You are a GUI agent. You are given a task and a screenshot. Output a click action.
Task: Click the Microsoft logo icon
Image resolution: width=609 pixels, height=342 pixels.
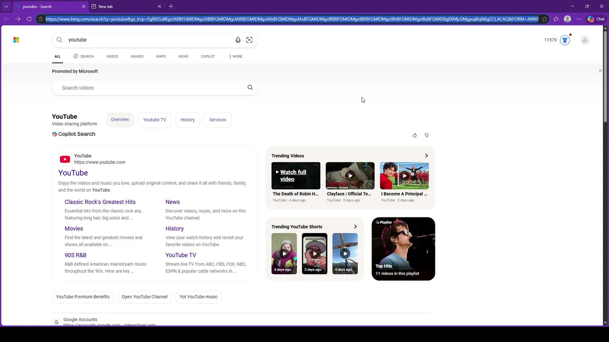click(x=16, y=40)
